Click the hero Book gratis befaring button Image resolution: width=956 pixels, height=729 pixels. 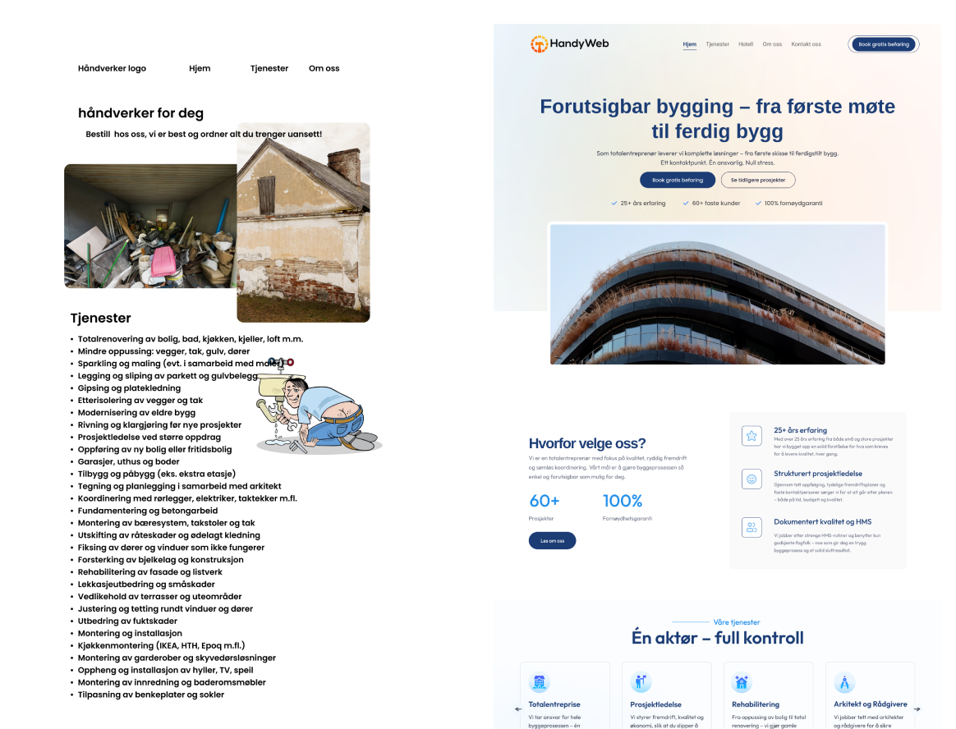(x=678, y=180)
